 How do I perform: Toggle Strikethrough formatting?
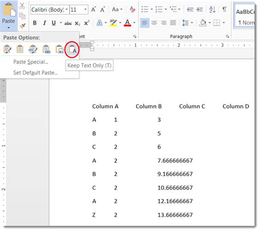tap(68, 23)
